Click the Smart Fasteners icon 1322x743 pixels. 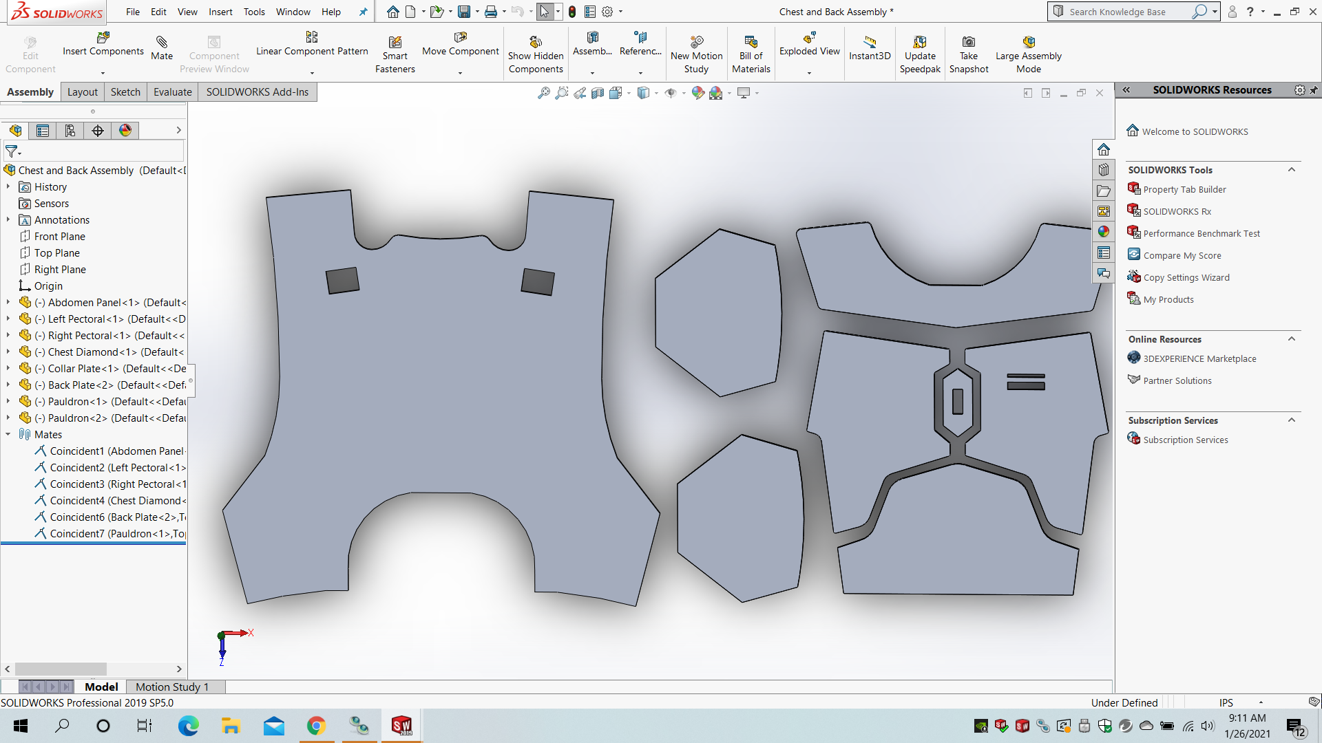(x=395, y=42)
